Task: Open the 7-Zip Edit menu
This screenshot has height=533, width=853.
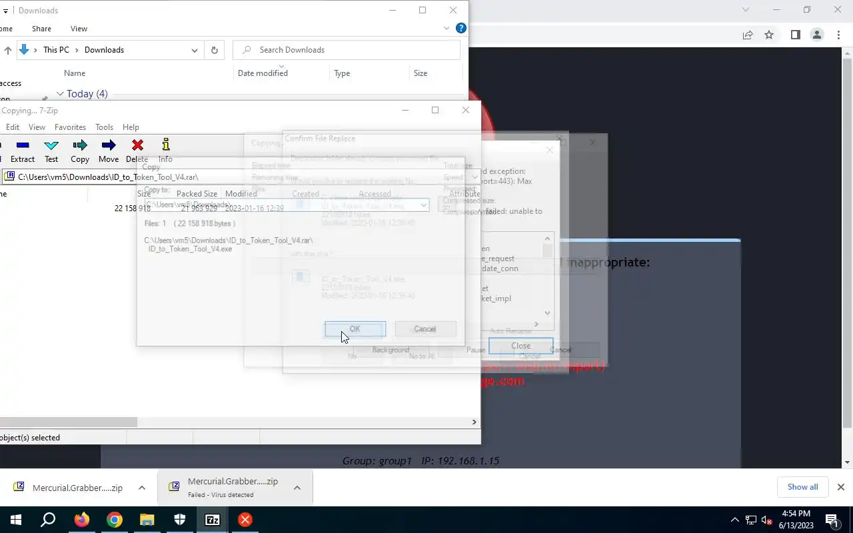Action: pos(13,127)
